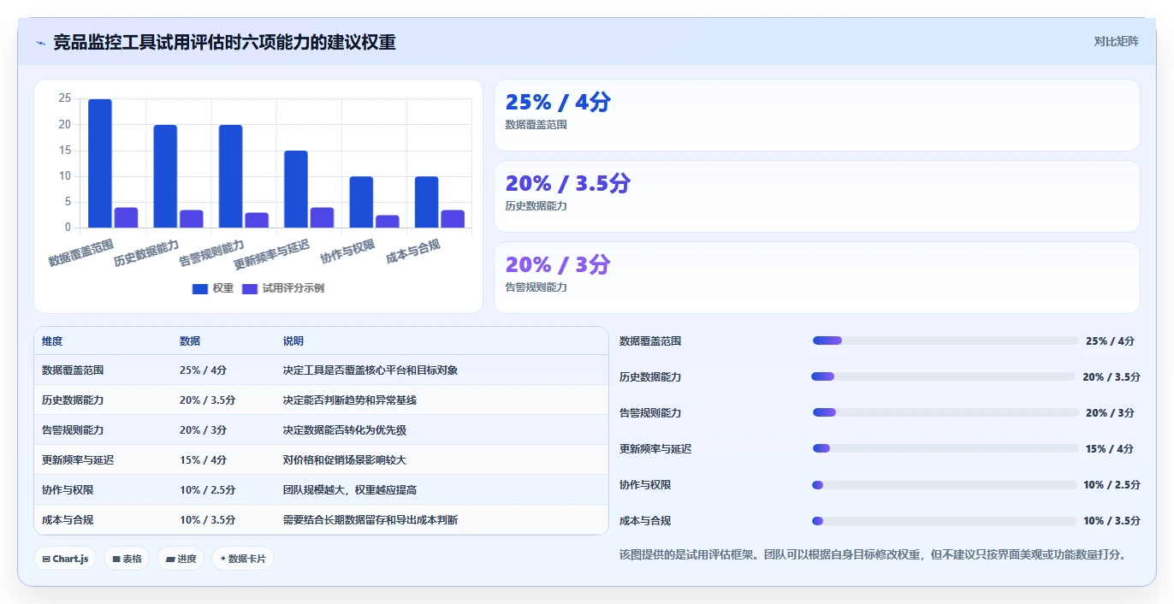Click the tall weight bar for 数据覆盖范围
Viewport: 1174px width, 604px height.
tap(100, 163)
